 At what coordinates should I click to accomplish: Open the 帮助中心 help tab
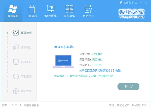pyautogui.click(x=88, y=11)
